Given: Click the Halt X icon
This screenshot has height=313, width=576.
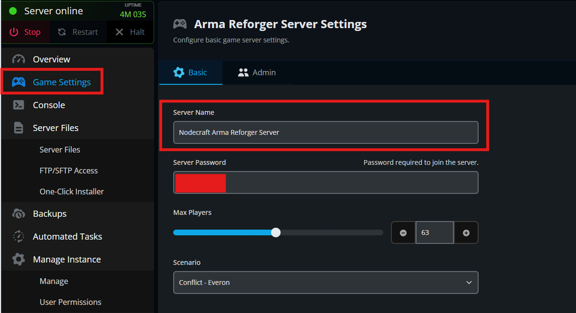Looking at the screenshot, I should 119,32.
